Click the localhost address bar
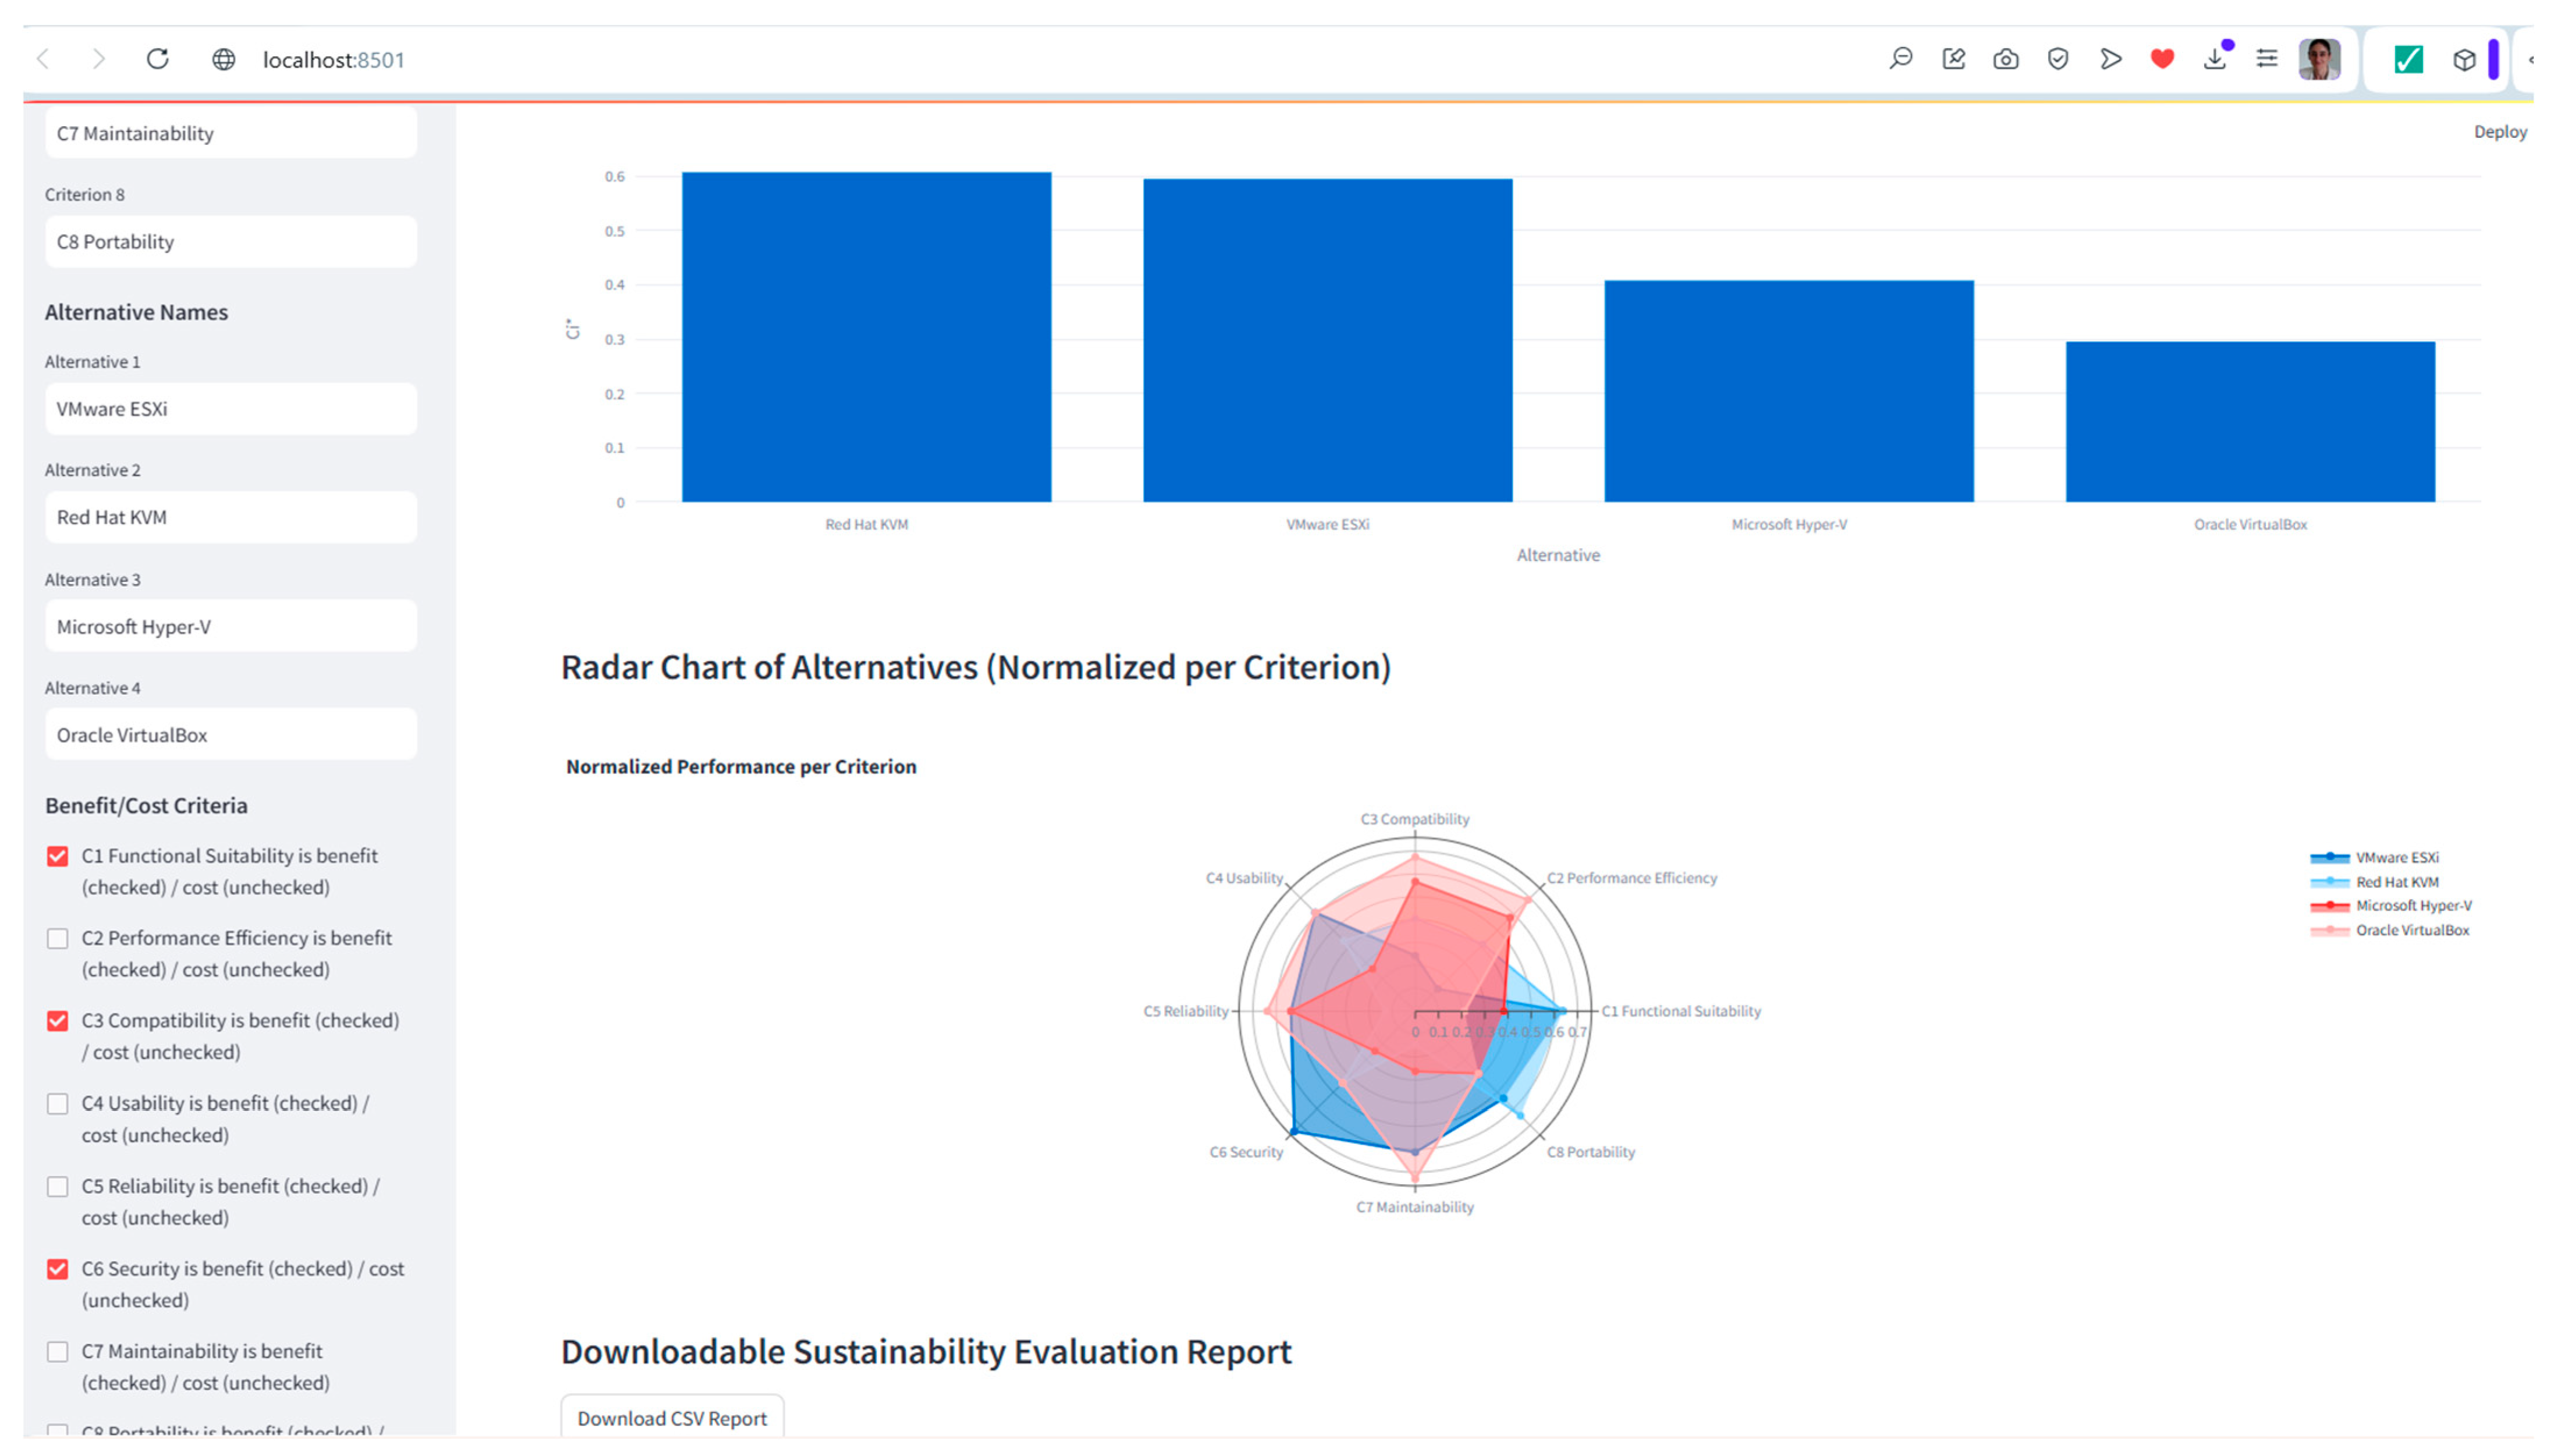2561x1456 pixels. point(334,60)
